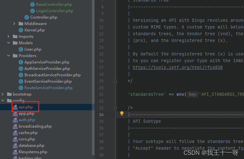Click the PHP icon of auth.php
Screen dimensions: 244x159
point(15,120)
